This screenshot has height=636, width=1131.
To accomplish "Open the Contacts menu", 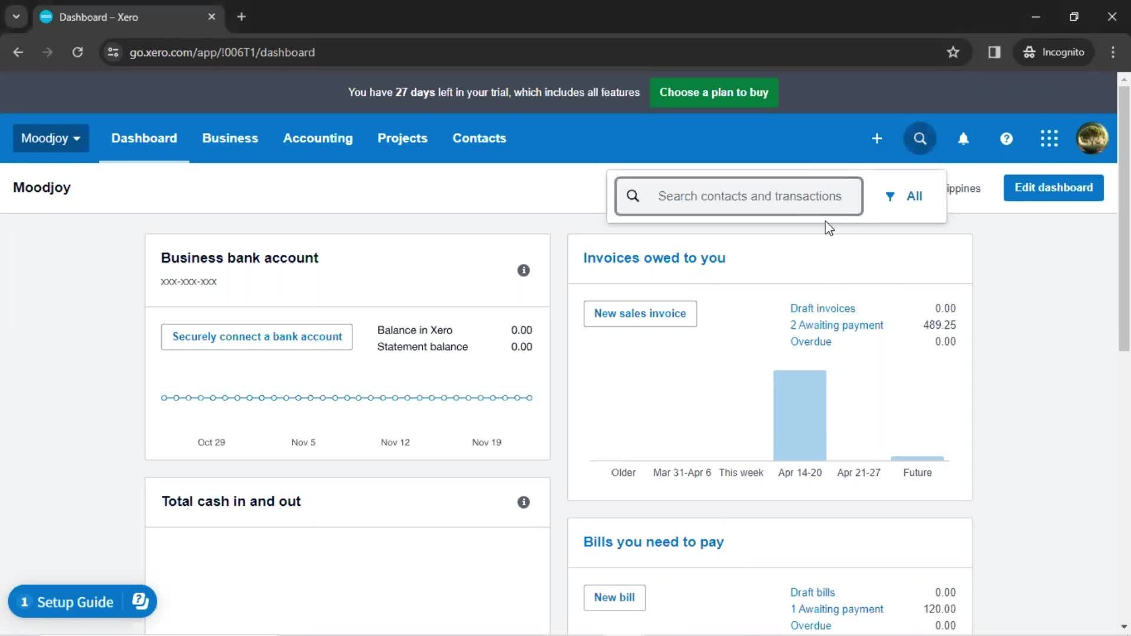I will tap(479, 138).
